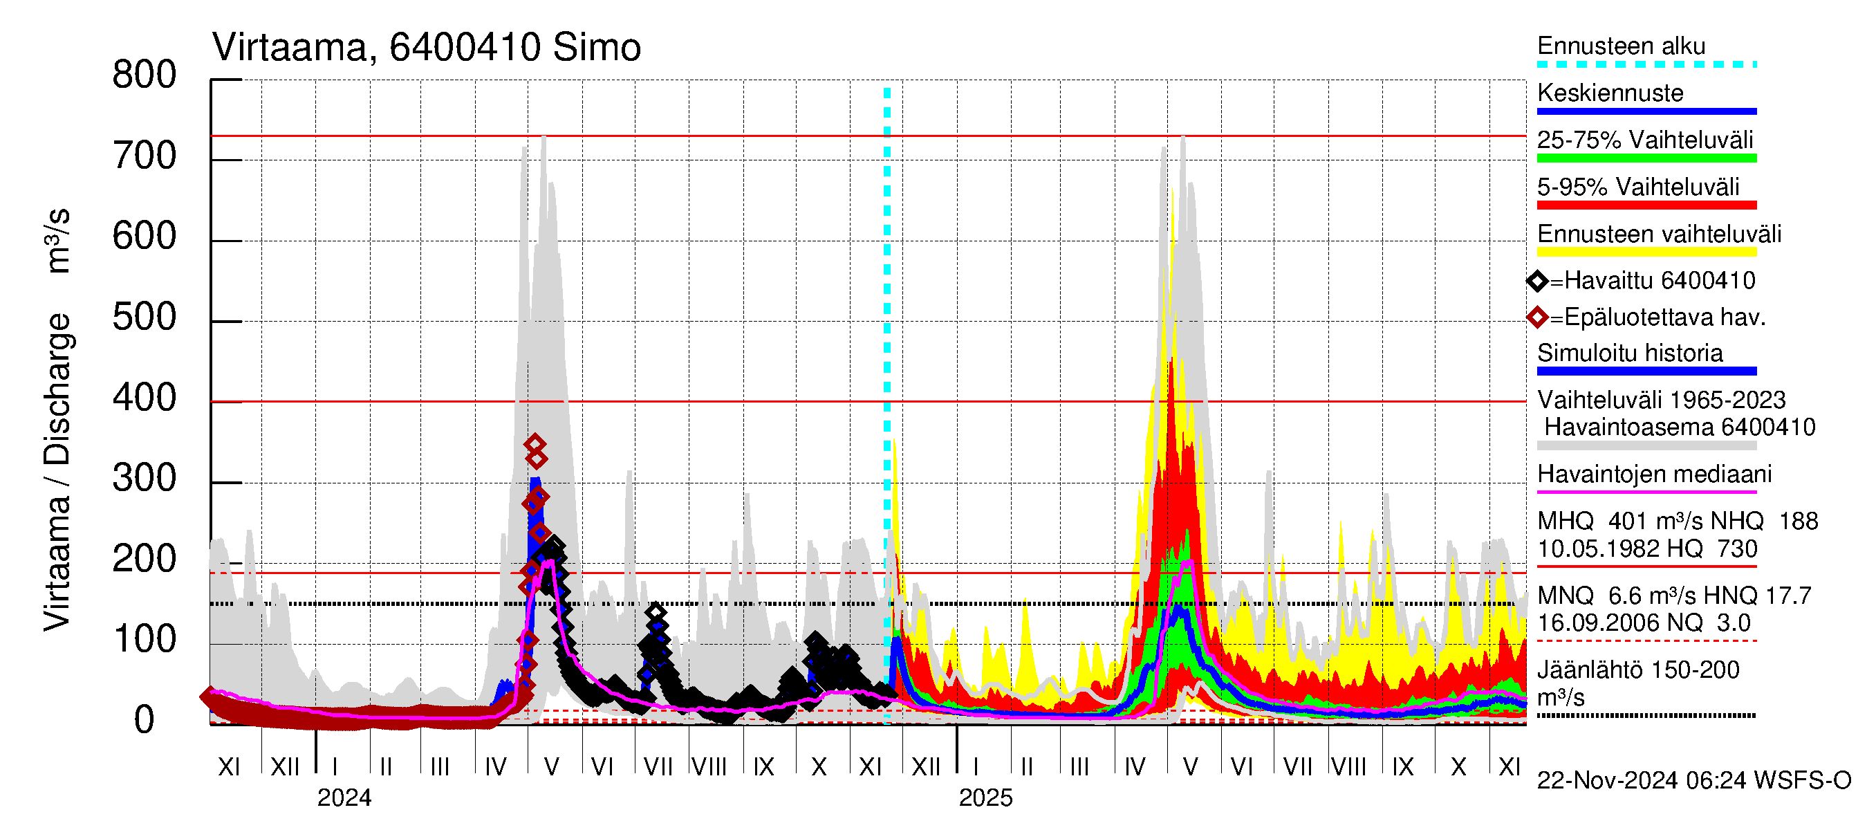
Task: Click the 'Keskiennuste' legend label
Action: [1610, 93]
